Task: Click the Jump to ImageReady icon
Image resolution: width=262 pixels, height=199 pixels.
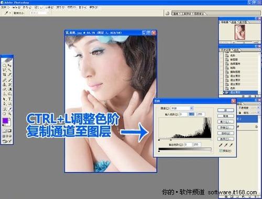Action: point(7,141)
